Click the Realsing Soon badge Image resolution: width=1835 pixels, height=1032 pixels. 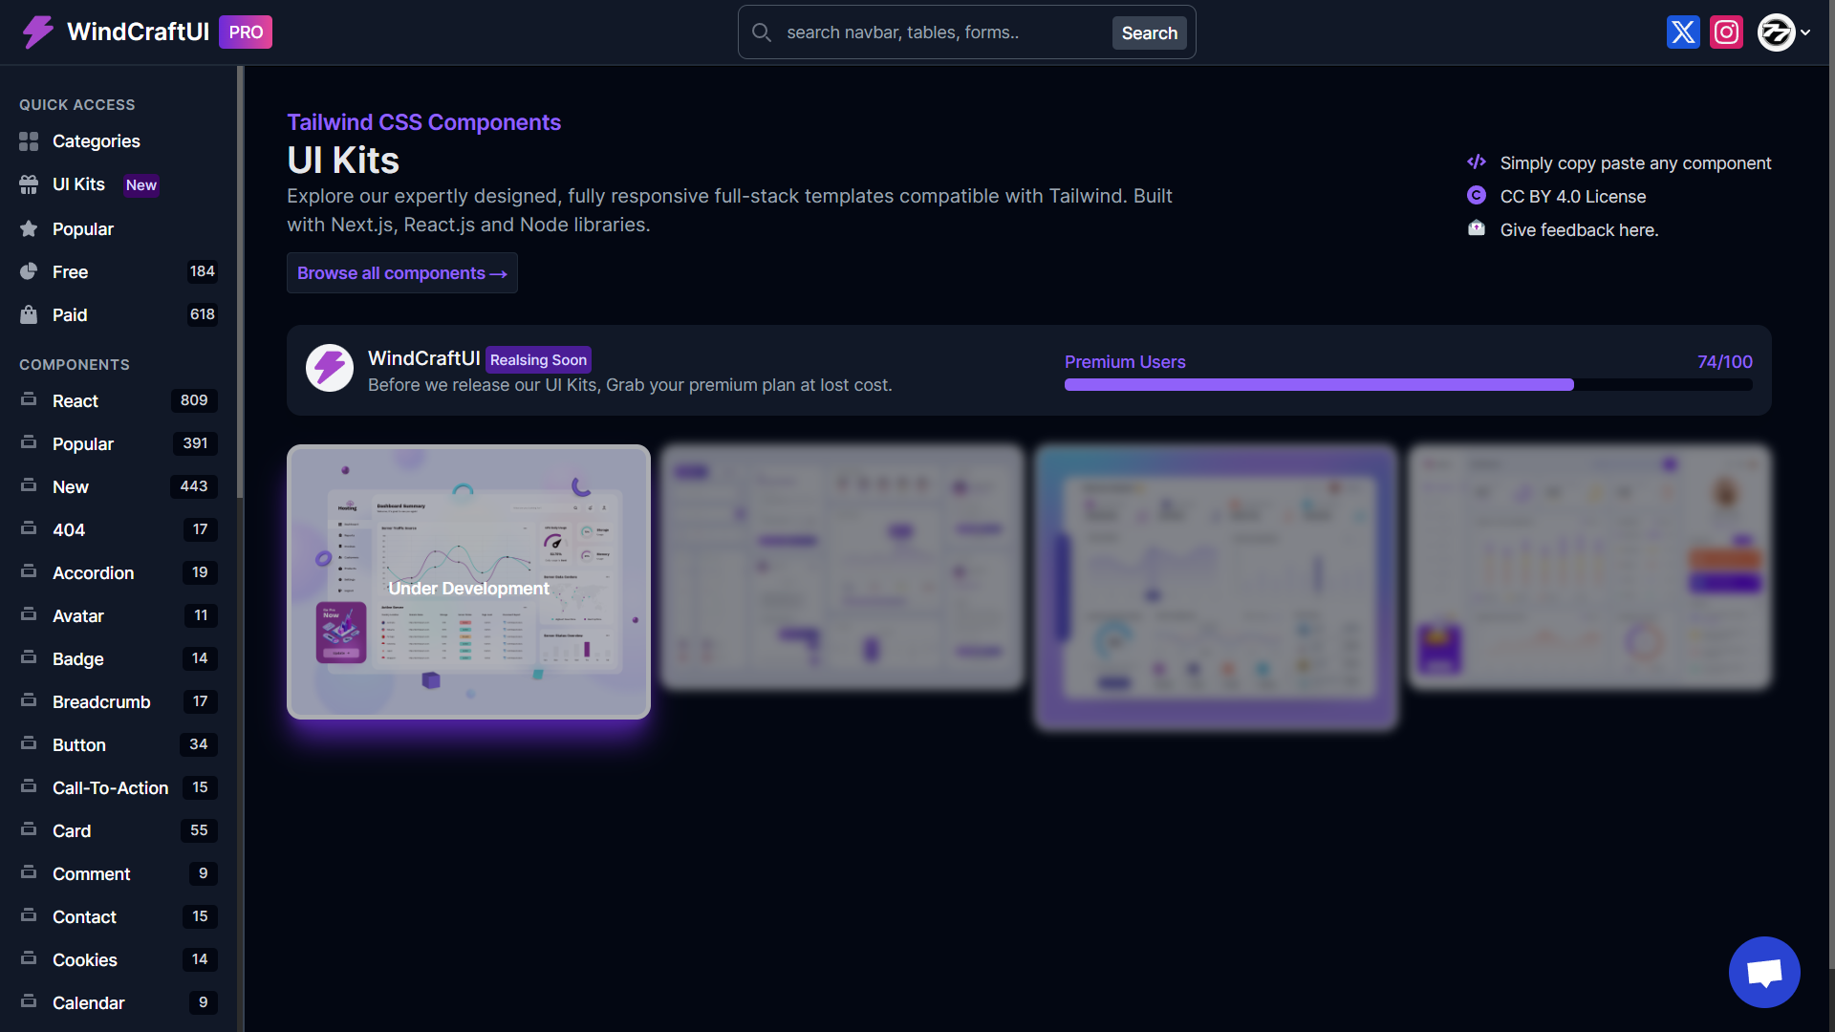point(538,360)
